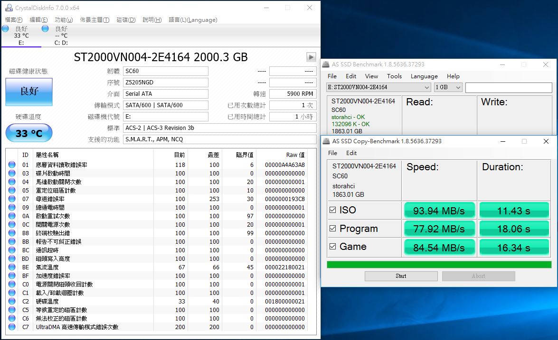This screenshot has height=340, width=558.
Task: Click status orb for attribute ID BC
Action: click(12, 250)
